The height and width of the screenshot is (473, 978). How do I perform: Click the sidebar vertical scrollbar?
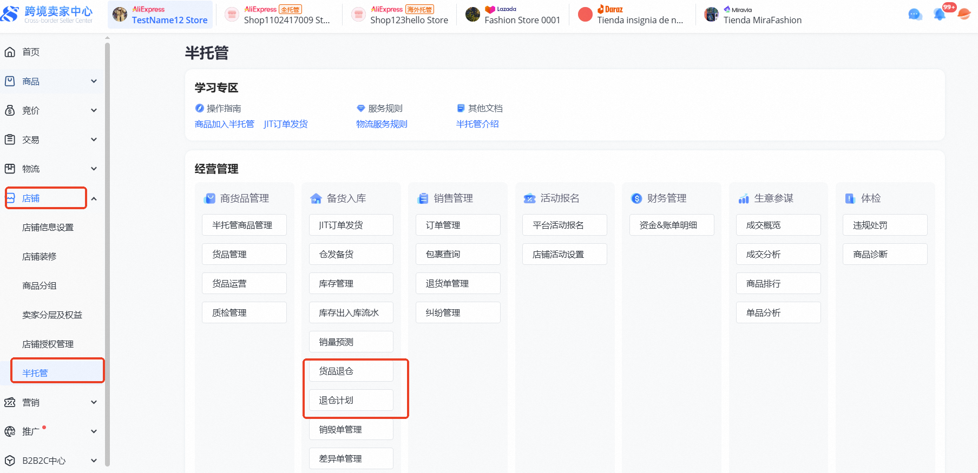point(107,216)
